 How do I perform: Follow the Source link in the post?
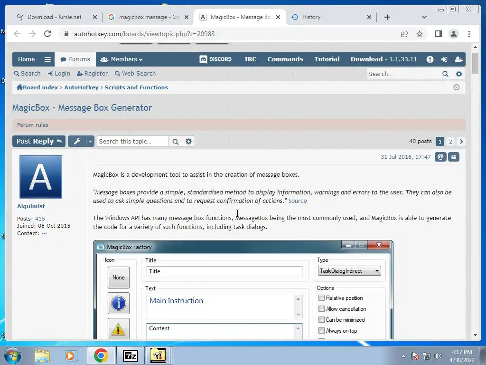tap(298, 201)
